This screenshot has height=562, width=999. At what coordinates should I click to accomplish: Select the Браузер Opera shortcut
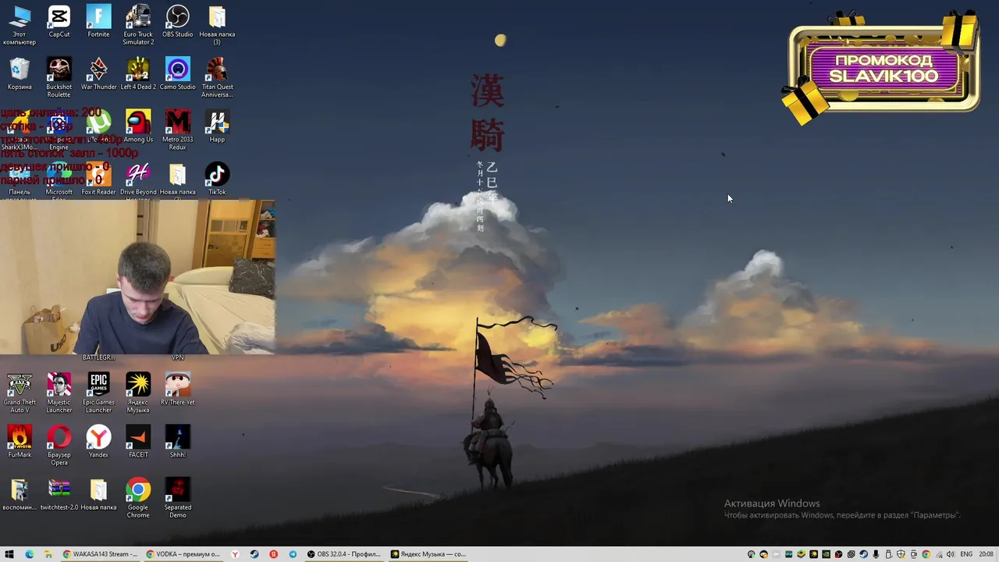coord(59,445)
